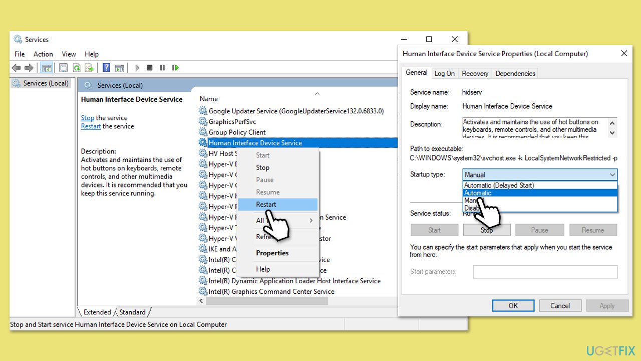
Task: Click the Restart Service toolbar icon
Action: [175, 68]
